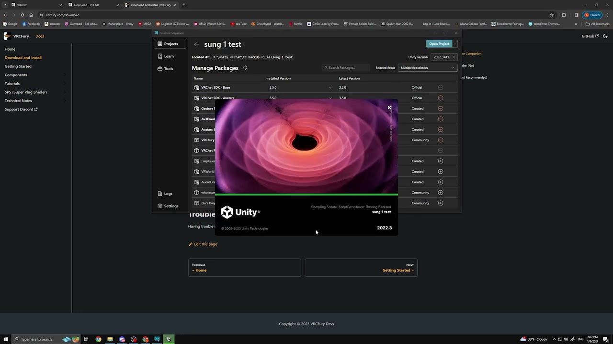Viewport: 613px width, 344px height.
Task: Go to the Previous: Home page
Action: tap(244, 268)
